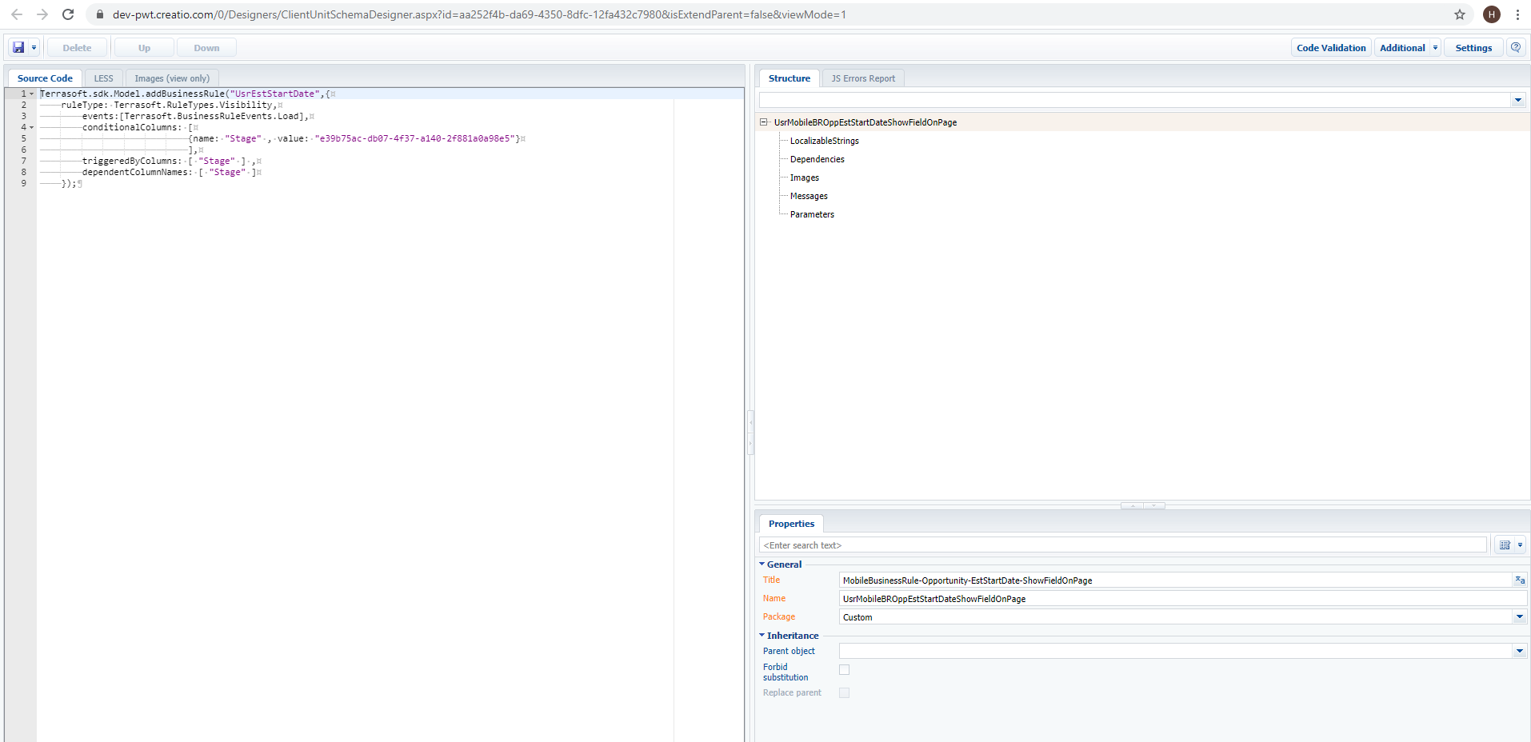Image resolution: width=1531 pixels, height=742 pixels.
Task: Click the browser address bar URL
Action: point(479,14)
